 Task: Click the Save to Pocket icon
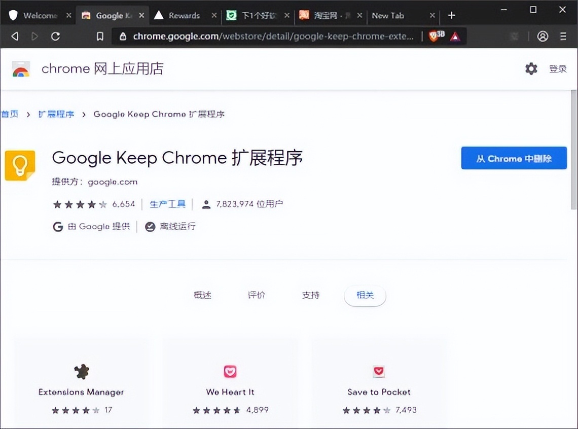point(379,372)
